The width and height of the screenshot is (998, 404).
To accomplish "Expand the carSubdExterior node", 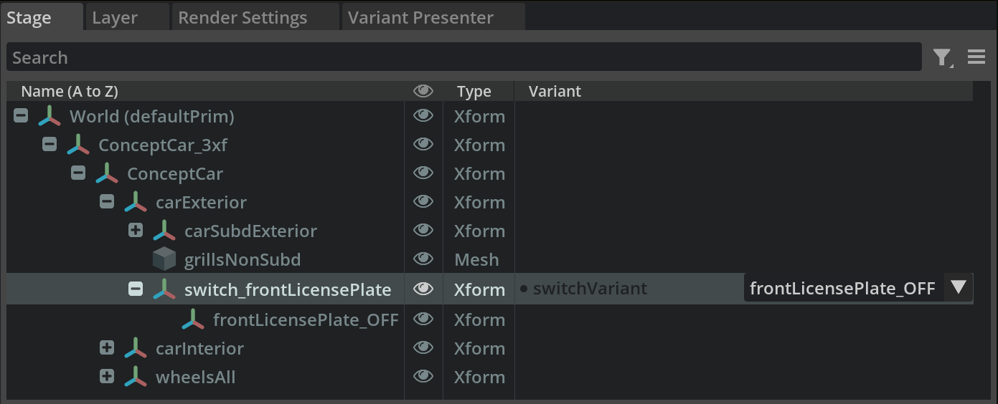I will pyautogui.click(x=136, y=231).
